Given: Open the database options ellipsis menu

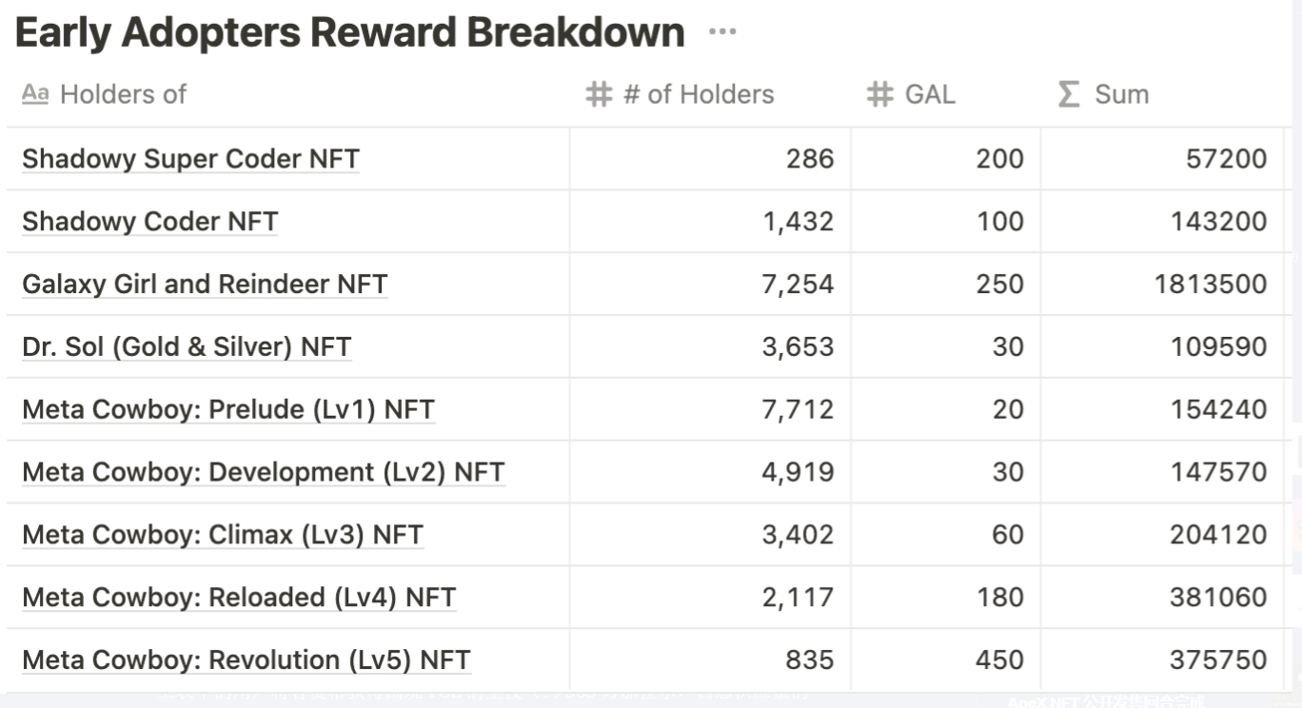Looking at the screenshot, I should click(x=722, y=32).
